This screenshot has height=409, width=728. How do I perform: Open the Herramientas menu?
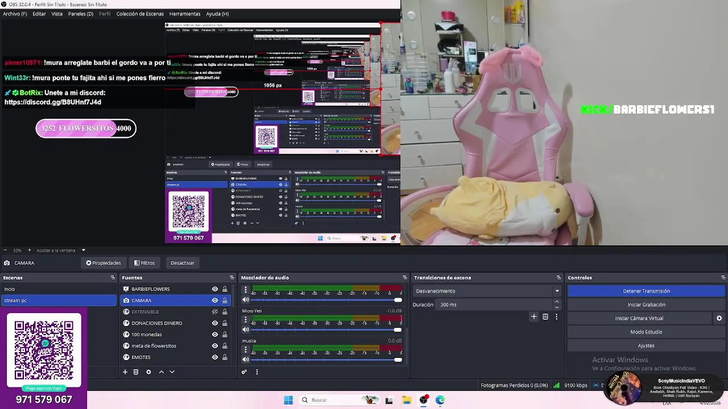185,14
